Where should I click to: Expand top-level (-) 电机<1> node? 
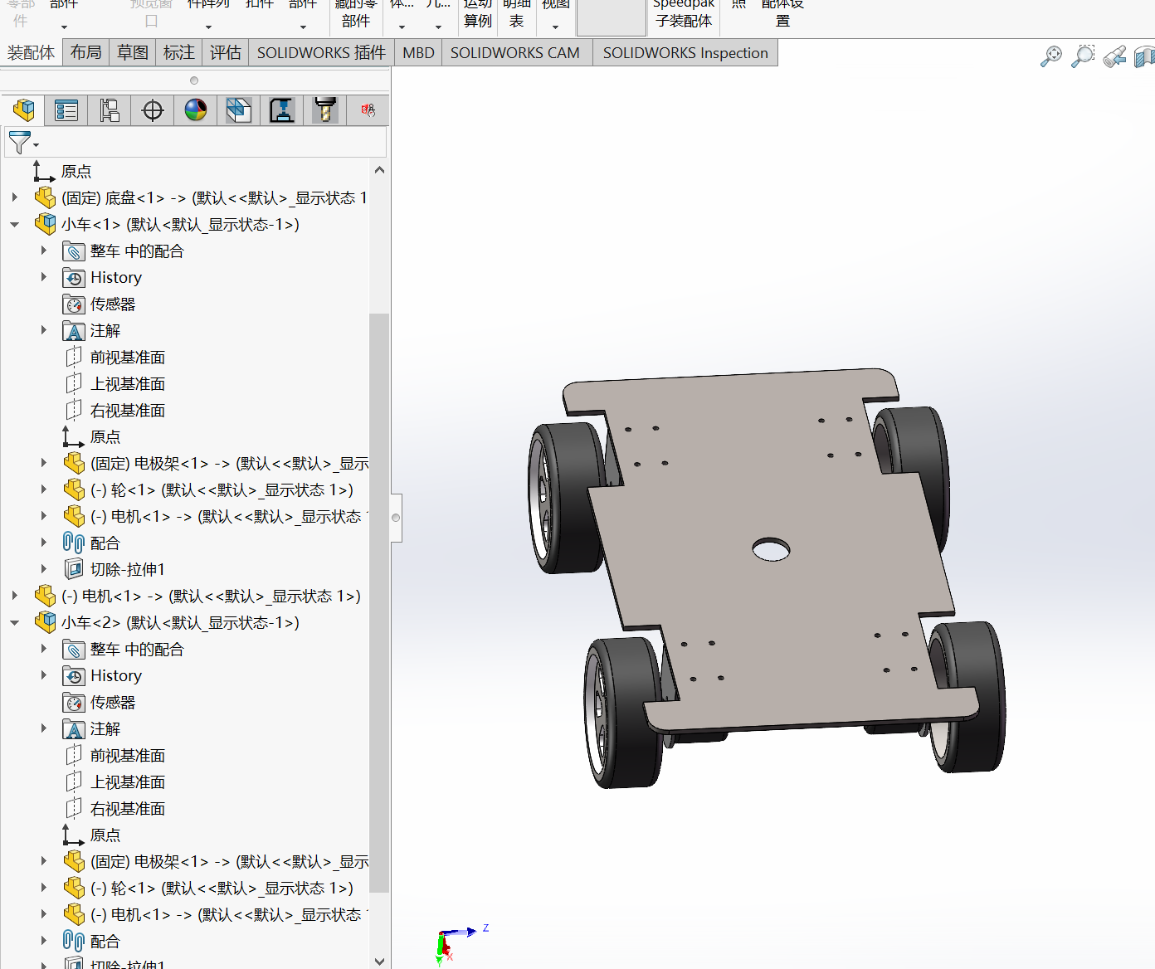click(14, 596)
